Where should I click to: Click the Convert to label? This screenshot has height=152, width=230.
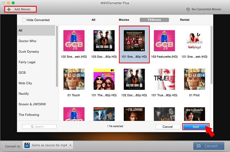tap(13, 146)
